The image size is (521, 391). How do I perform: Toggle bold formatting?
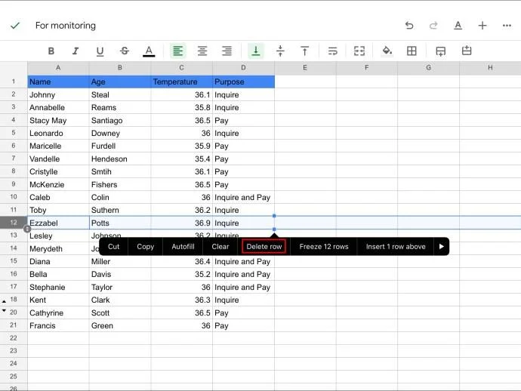point(51,51)
